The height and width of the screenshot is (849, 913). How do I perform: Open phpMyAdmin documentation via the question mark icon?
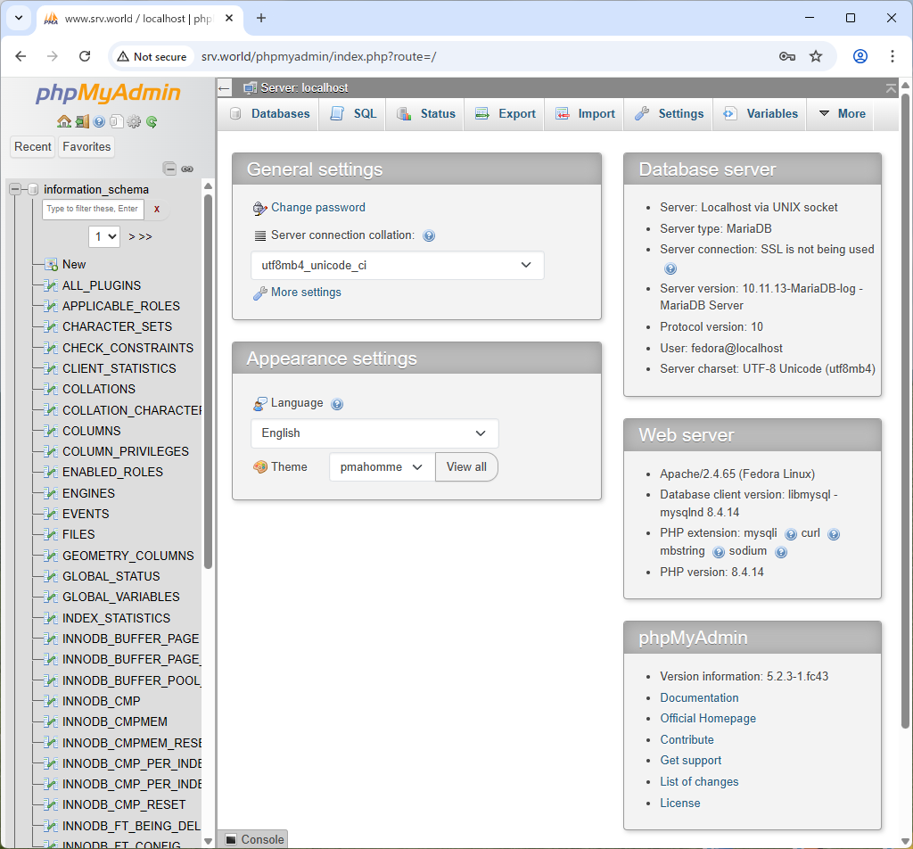pyautogui.click(x=98, y=122)
